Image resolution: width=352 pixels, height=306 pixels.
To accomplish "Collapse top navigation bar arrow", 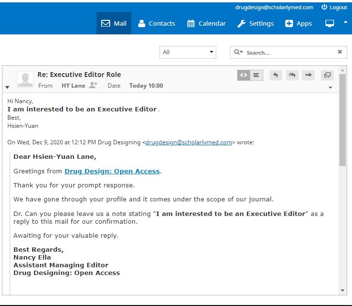I will click(345, 22).
